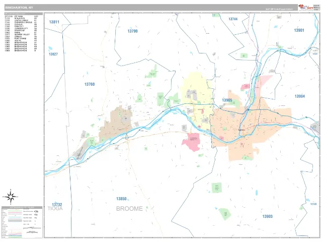Click the pink line sample in legend
Screen dimensions: 322x242
(15, 213)
